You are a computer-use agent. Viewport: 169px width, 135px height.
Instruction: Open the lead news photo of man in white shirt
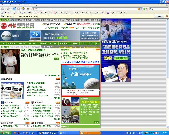click(x=10, y=62)
